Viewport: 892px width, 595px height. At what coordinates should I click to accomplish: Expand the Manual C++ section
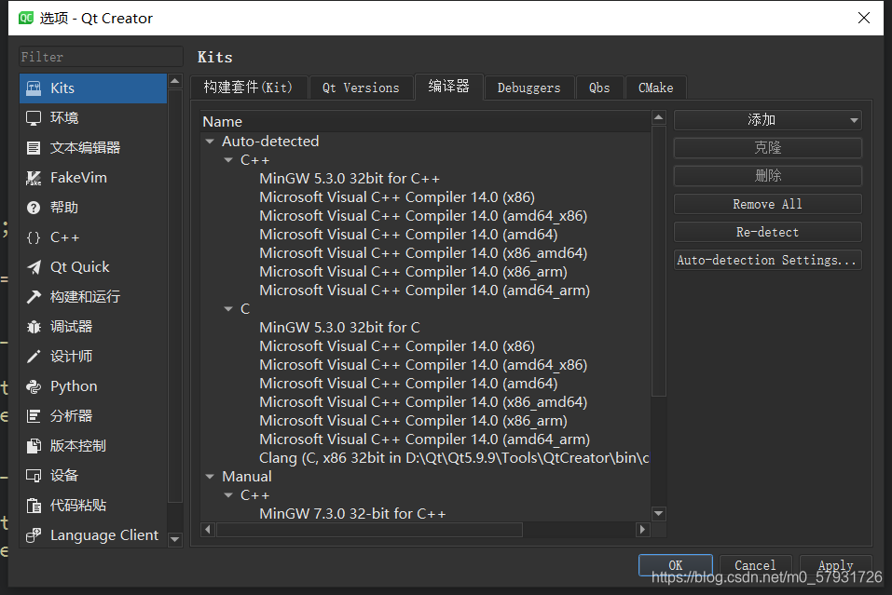[x=228, y=494]
